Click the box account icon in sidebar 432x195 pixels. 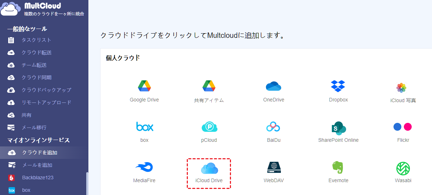11,190
